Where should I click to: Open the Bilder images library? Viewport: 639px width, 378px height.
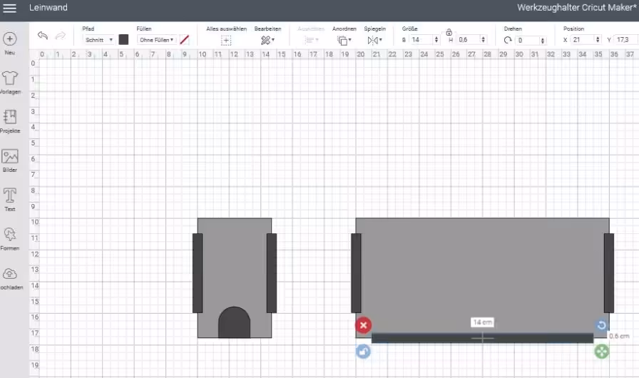click(10, 157)
